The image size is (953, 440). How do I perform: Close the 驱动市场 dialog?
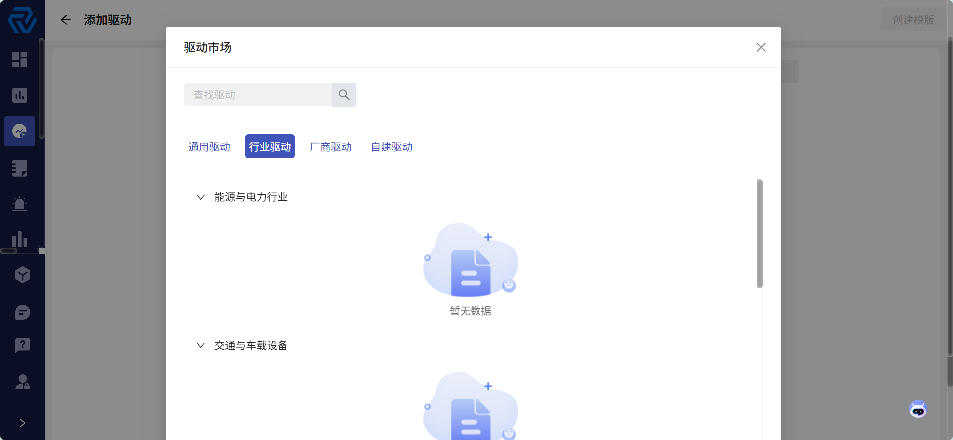[761, 47]
